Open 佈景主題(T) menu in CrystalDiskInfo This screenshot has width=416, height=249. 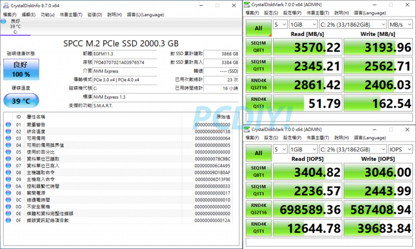tap(71, 15)
